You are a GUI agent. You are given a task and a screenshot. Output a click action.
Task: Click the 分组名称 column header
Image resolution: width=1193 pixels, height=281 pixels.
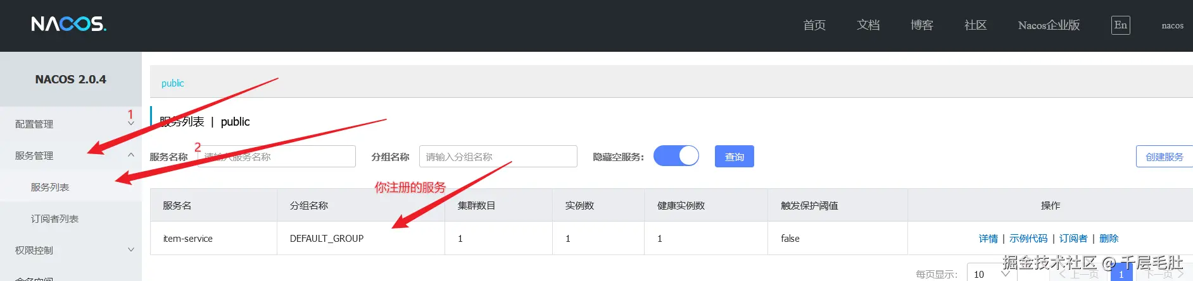[x=361, y=205]
